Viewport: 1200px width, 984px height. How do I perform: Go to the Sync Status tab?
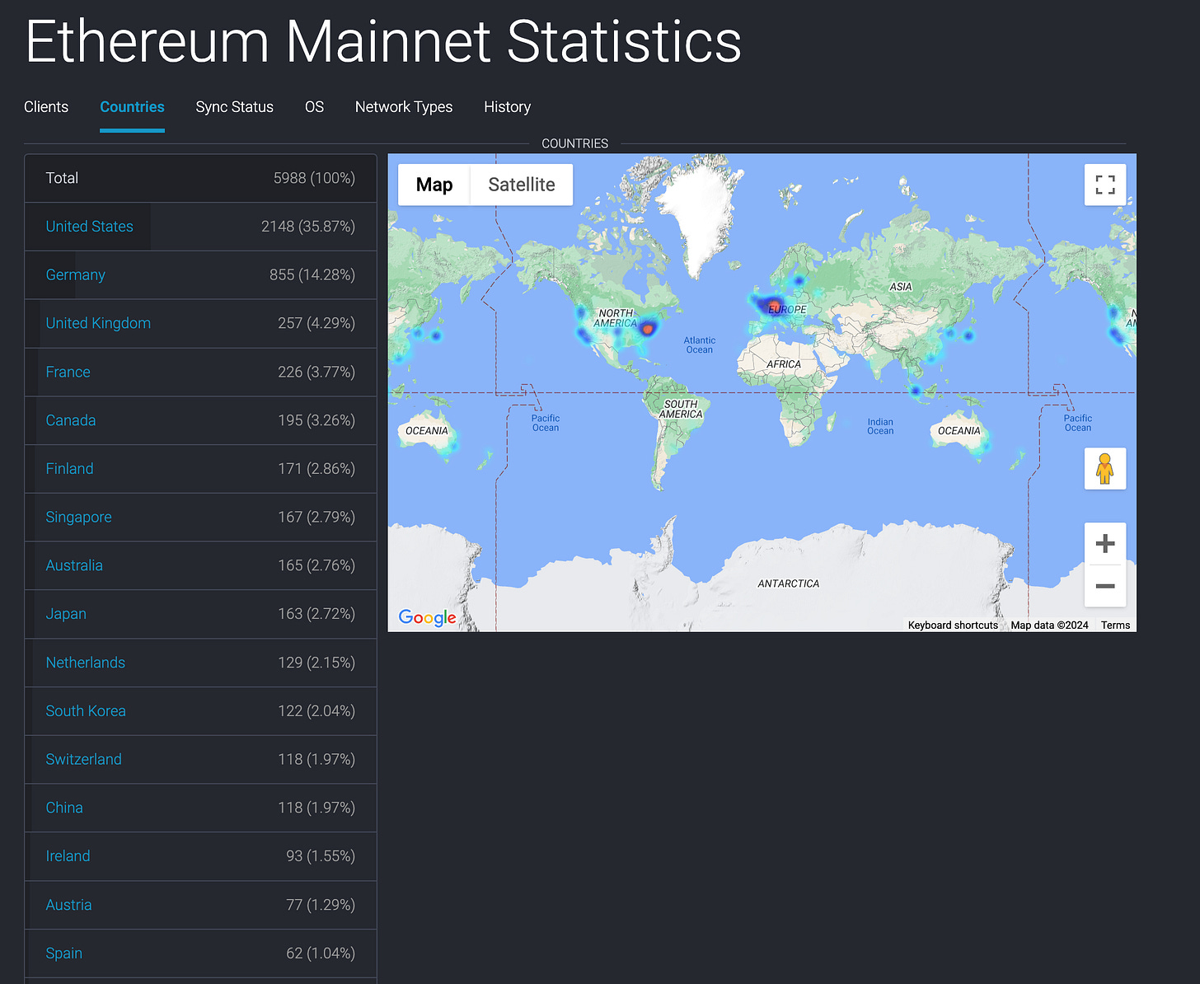(235, 107)
